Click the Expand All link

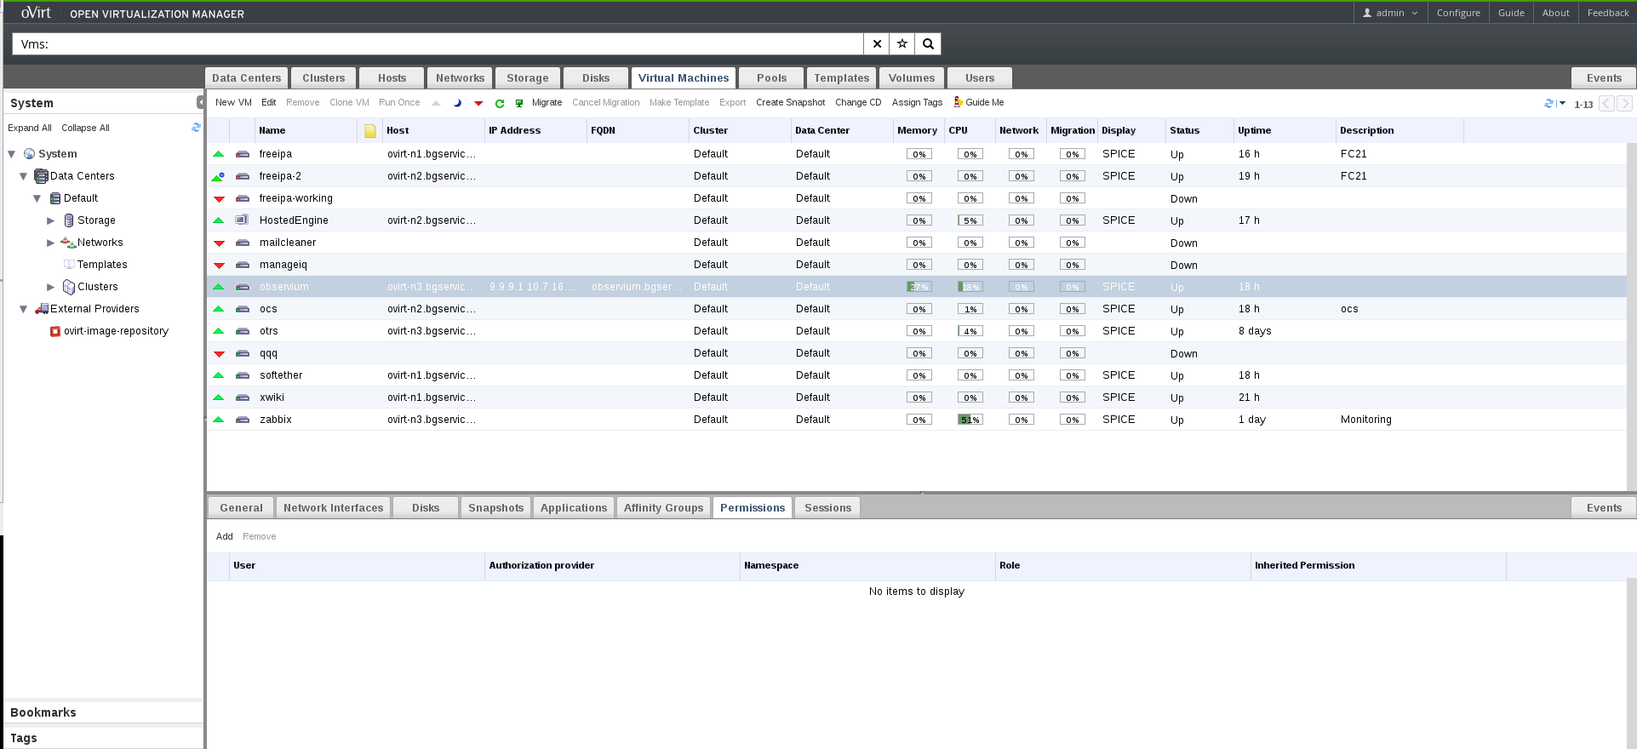pos(30,128)
